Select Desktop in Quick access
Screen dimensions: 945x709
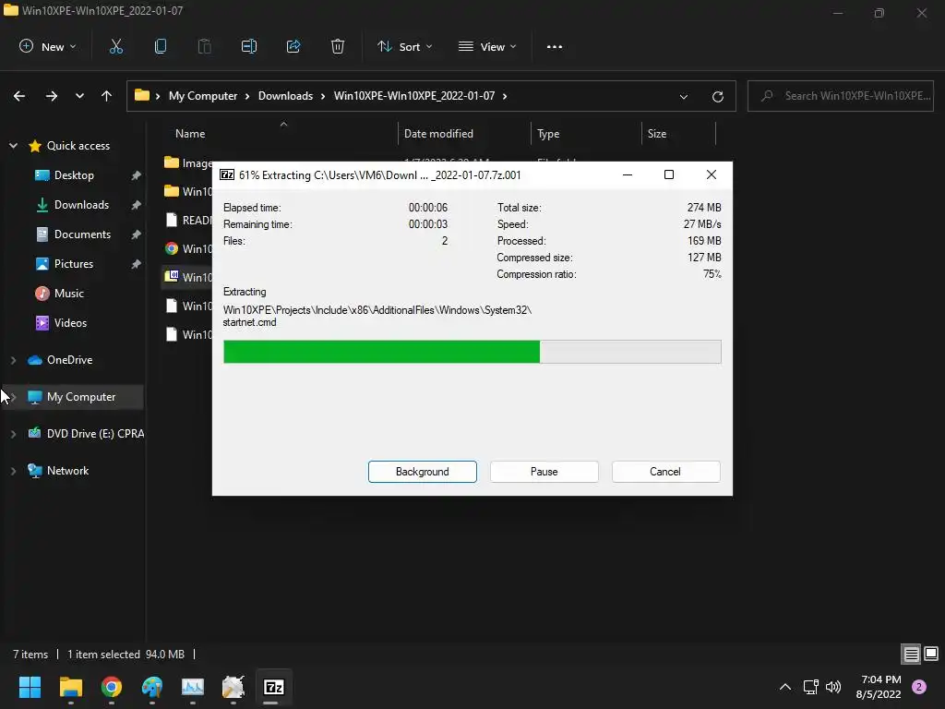[x=74, y=174]
